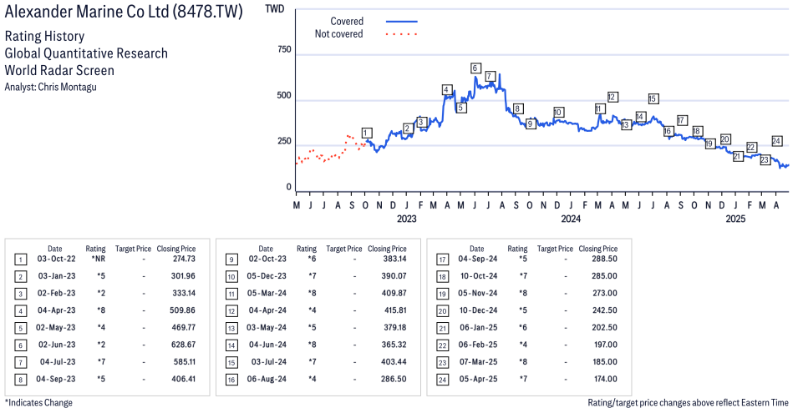
Task: Click the 04-Jun-24 date cell
Action: (267, 345)
